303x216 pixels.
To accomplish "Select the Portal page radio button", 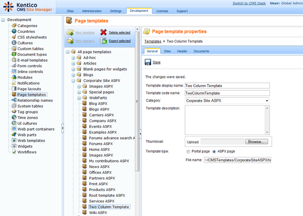I will (x=188, y=152).
